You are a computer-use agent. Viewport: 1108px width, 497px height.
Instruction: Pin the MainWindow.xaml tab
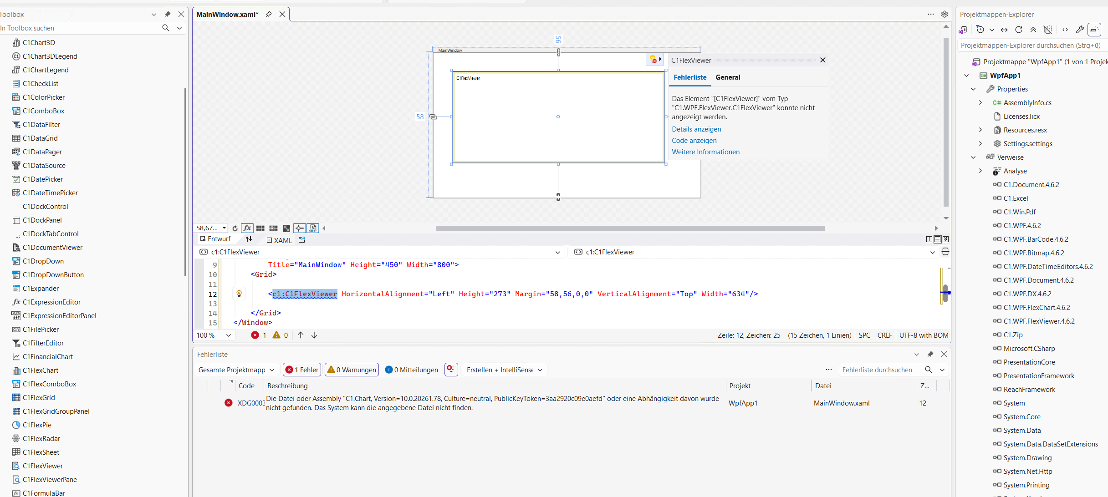269,15
